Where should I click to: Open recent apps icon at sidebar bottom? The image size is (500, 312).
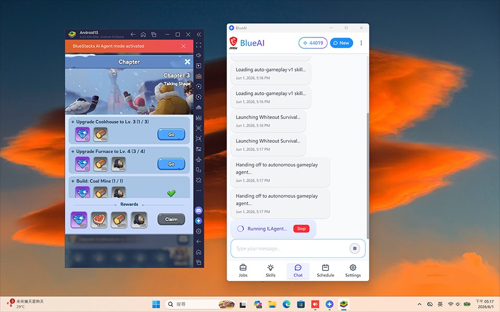point(198,262)
